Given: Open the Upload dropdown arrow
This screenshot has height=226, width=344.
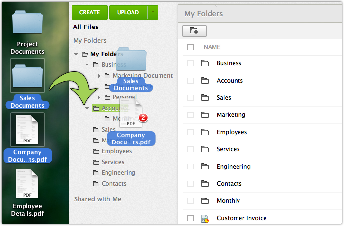Looking at the screenshot, I should pyautogui.click(x=153, y=12).
